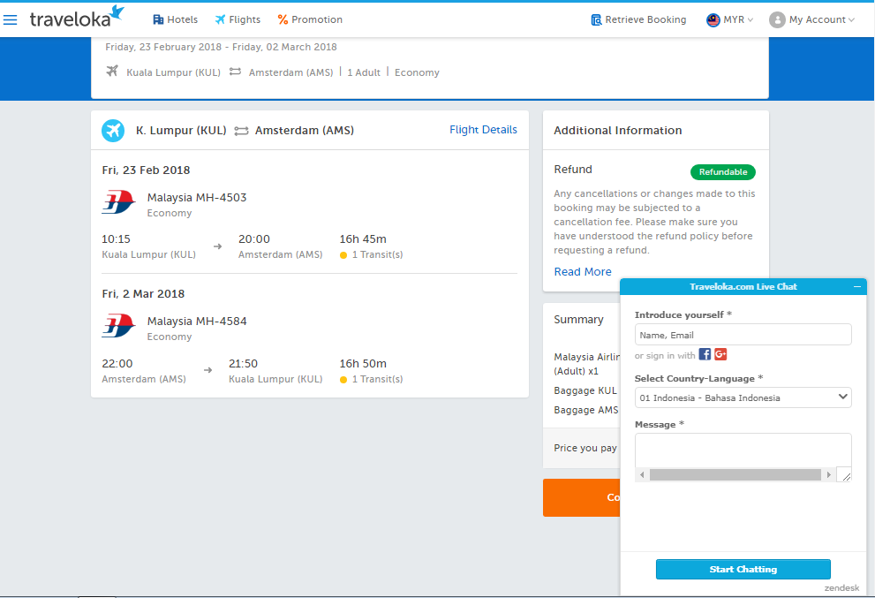875x598 pixels.
Task: Click the scrollbar left arrow in message box
Action: [642, 474]
